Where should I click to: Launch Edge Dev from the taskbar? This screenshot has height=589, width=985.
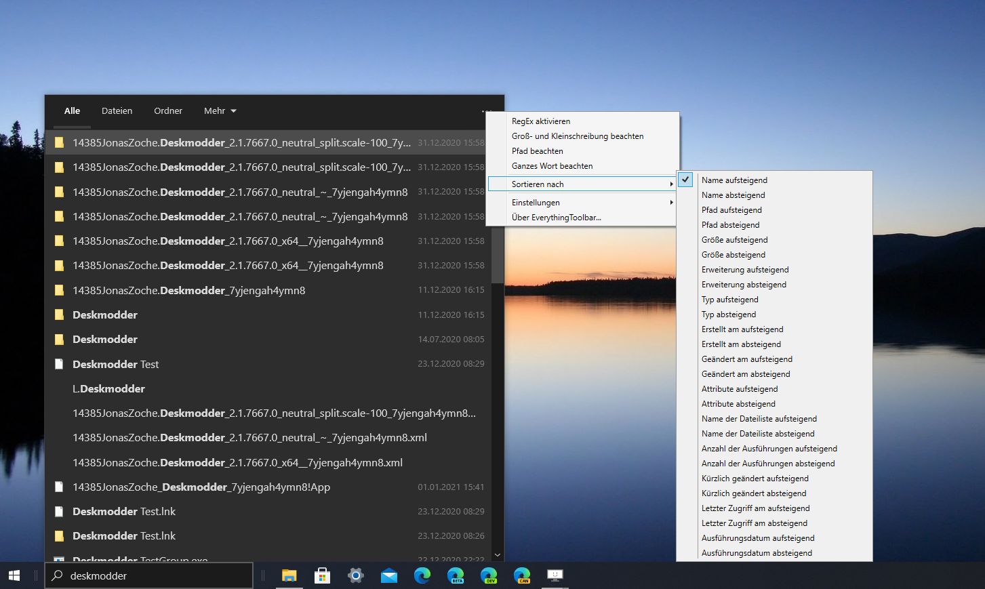pyautogui.click(x=489, y=575)
